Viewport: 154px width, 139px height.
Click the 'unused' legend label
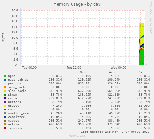coord(14,106)
